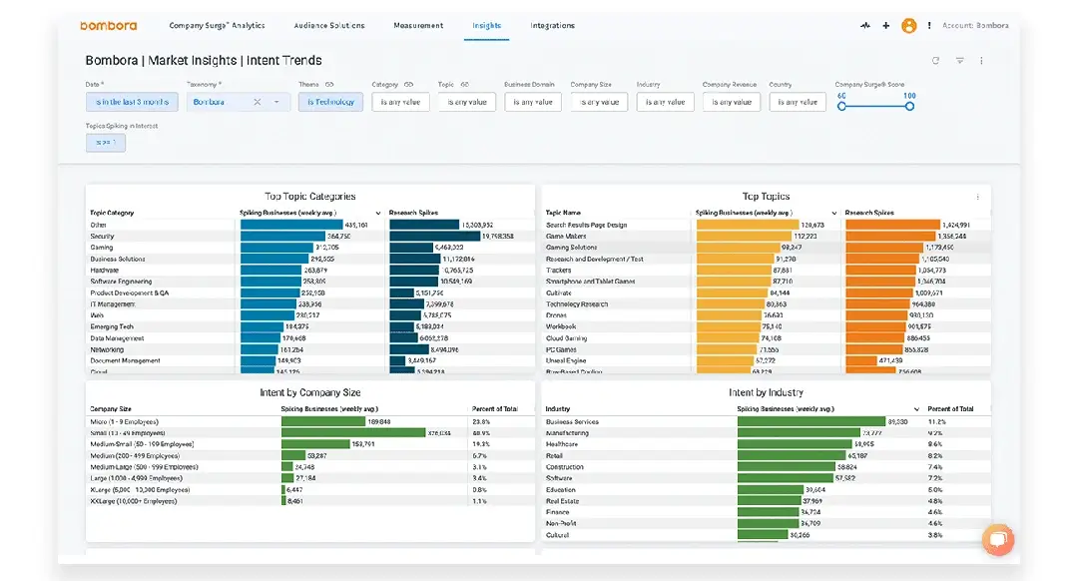Click the Account: Bombora label
The width and height of the screenshot is (1078, 581).
pyautogui.click(x=975, y=25)
